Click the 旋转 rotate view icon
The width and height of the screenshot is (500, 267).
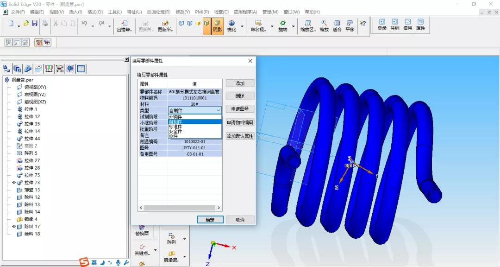click(282, 25)
